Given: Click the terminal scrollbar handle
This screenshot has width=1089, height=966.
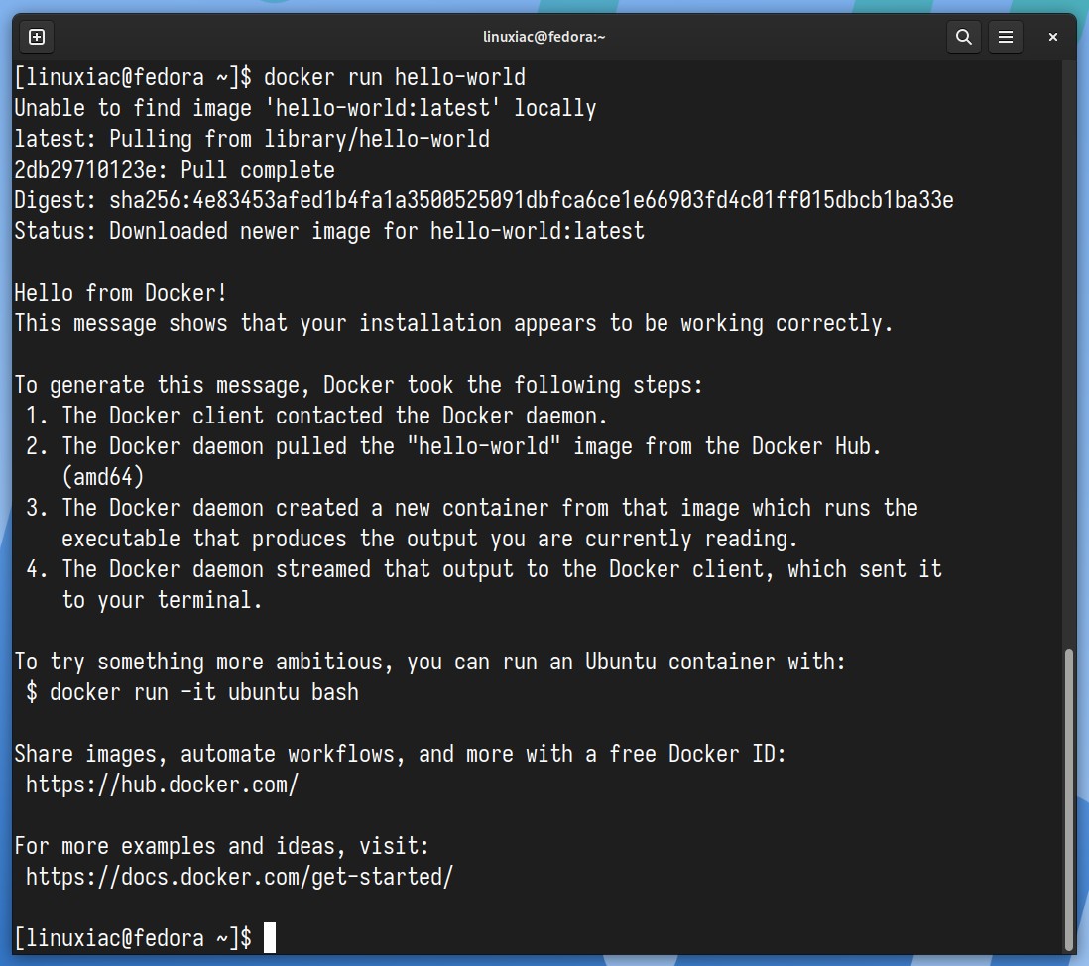Looking at the screenshot, I should 1069,799.
